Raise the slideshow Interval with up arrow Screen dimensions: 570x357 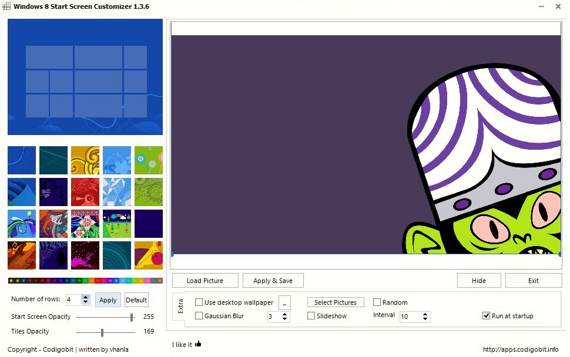point(425,314)
